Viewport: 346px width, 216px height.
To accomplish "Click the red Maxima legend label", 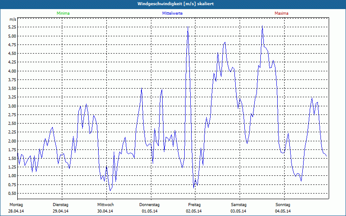I will pyautogui.click(x=282, y=13).
